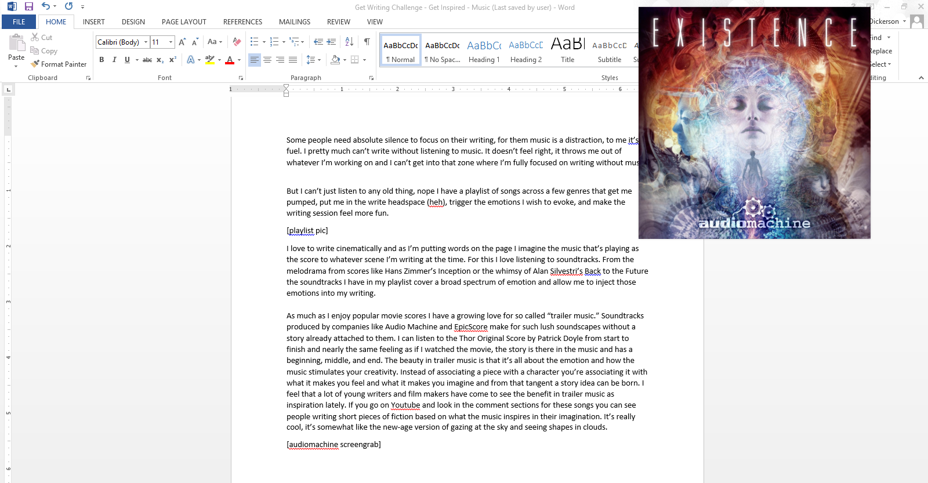Apply paragraph shading fill color

click(x=335, y=60)
